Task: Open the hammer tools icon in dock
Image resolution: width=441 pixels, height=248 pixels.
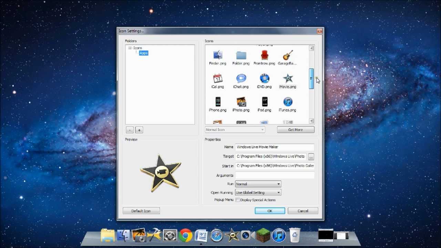Action: pos(154,235)
